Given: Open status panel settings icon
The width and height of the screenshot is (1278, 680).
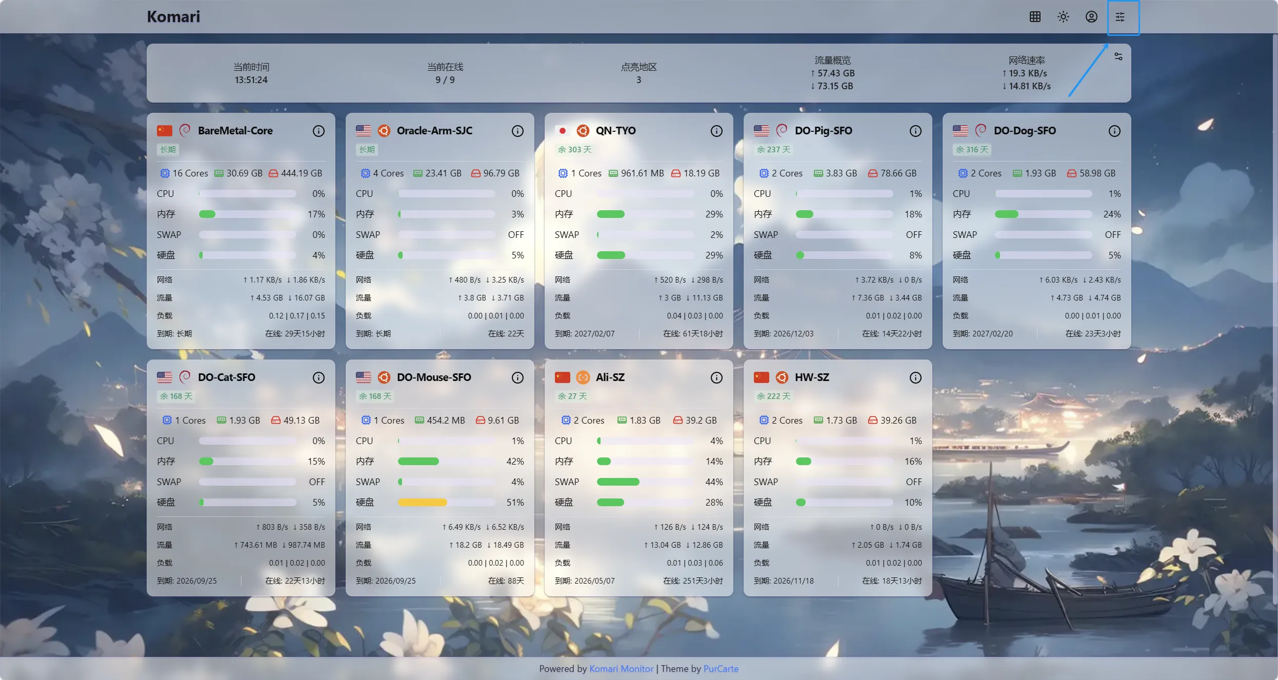Looking at the screenshot, I should coord(1118,57).
